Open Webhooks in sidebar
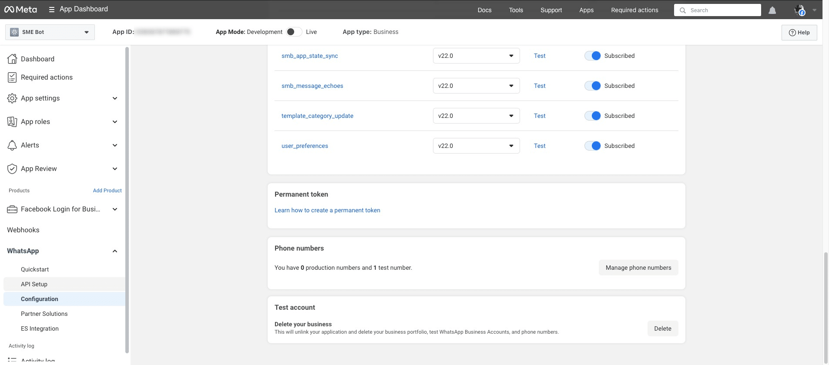Image resolution: width=829 pixels, height=365 pixels. pyautogui.click(x=23, y=230)
